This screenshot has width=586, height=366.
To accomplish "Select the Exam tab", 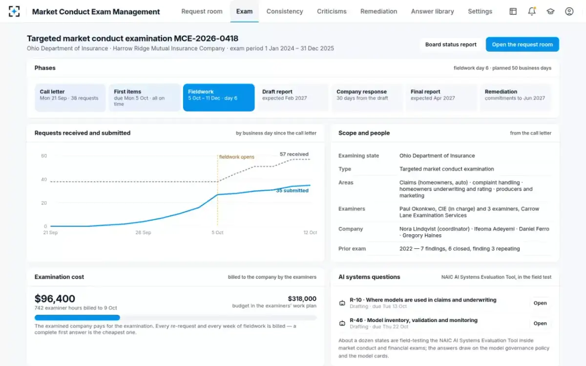I will pyautogui.click(x=244, y=11).
